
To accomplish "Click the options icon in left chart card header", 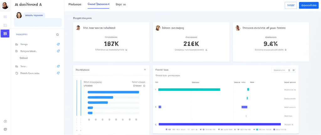I will point(145,70).
